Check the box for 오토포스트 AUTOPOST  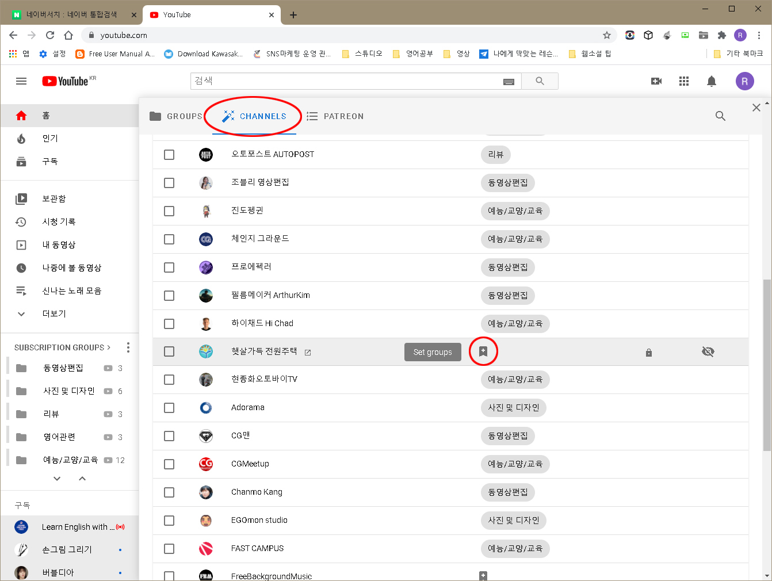pos(169,155)
